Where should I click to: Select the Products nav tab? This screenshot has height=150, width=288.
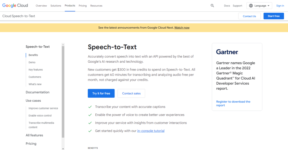point(70,6)
